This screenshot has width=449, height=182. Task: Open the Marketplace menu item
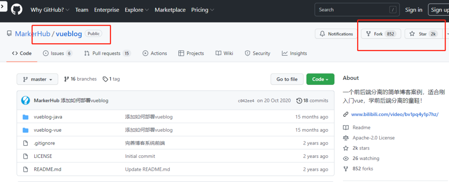point(170,10)
